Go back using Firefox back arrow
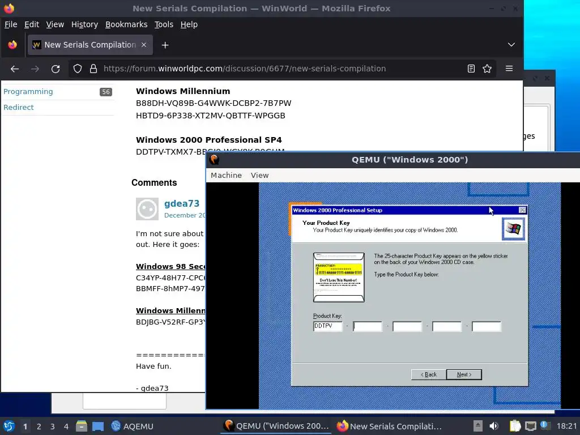 pyautogui.click(x=15, y=69)
